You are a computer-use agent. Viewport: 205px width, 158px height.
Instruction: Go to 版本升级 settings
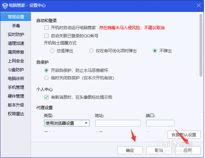click(16, 105)
